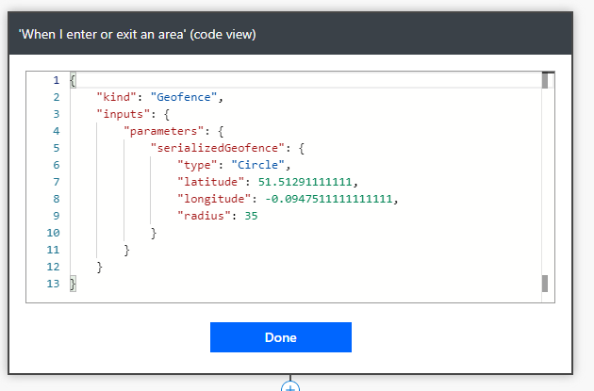
Task: Click the longitude value -0.0947511111111111
Action: click(328, 199)
